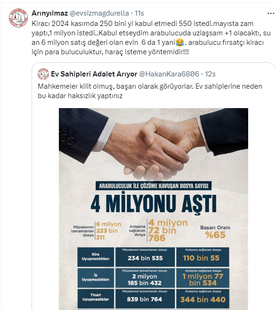The height and width of the screenshot is (310, 275).
Task: Open the three-dot more options menu
Action: tap(271, 13)
